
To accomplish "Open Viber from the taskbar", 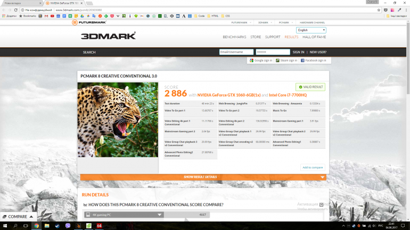I will [68, 226].
